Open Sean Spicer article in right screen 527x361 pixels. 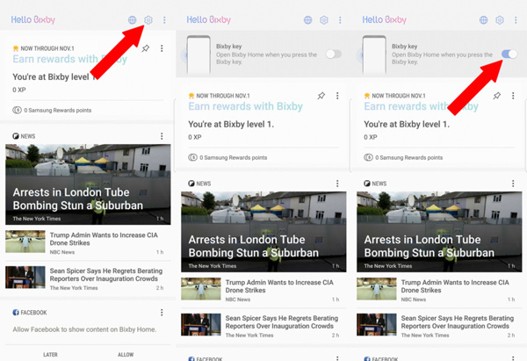point(437,325)
